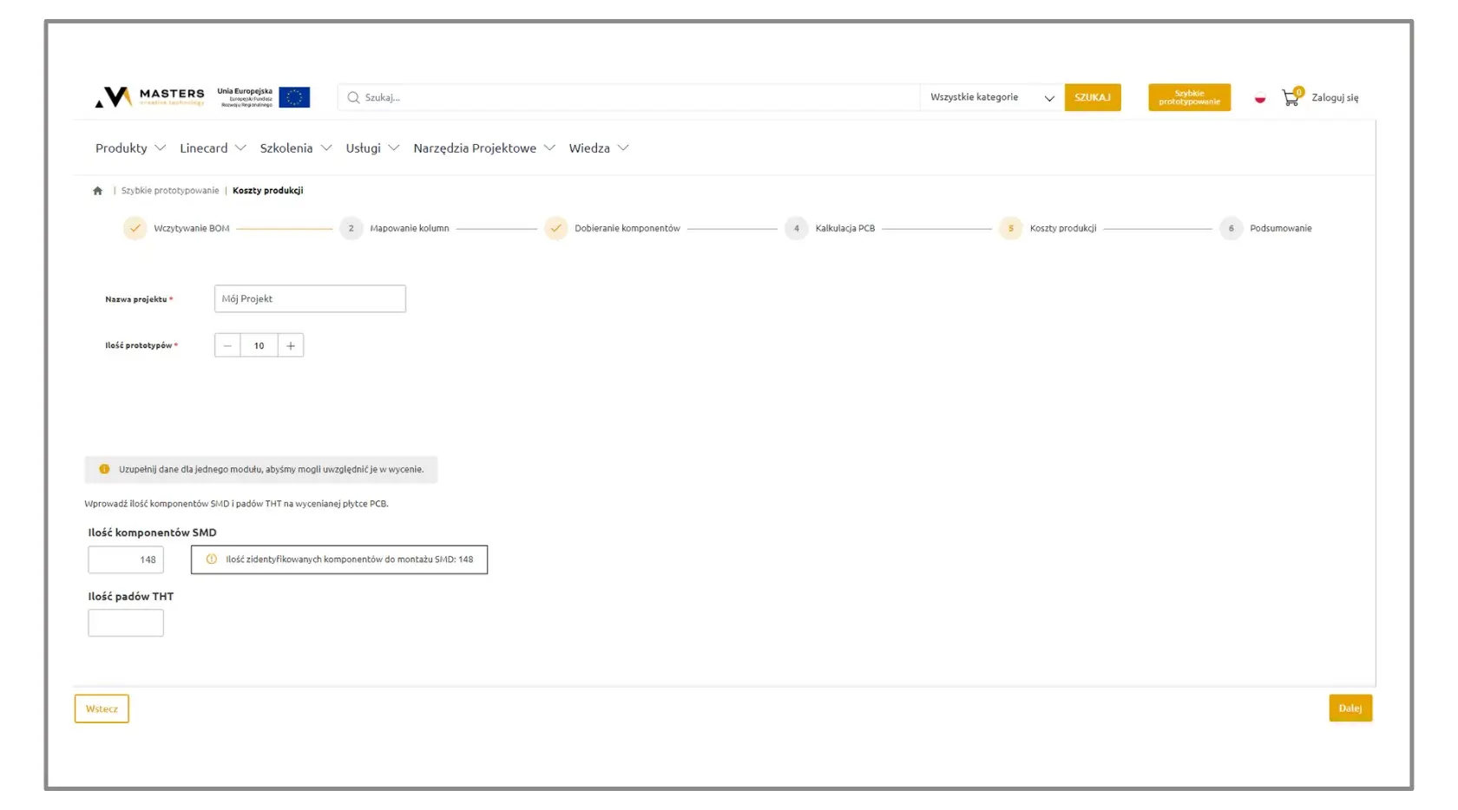Click the Polish flag language icon

click(1259, 98)
